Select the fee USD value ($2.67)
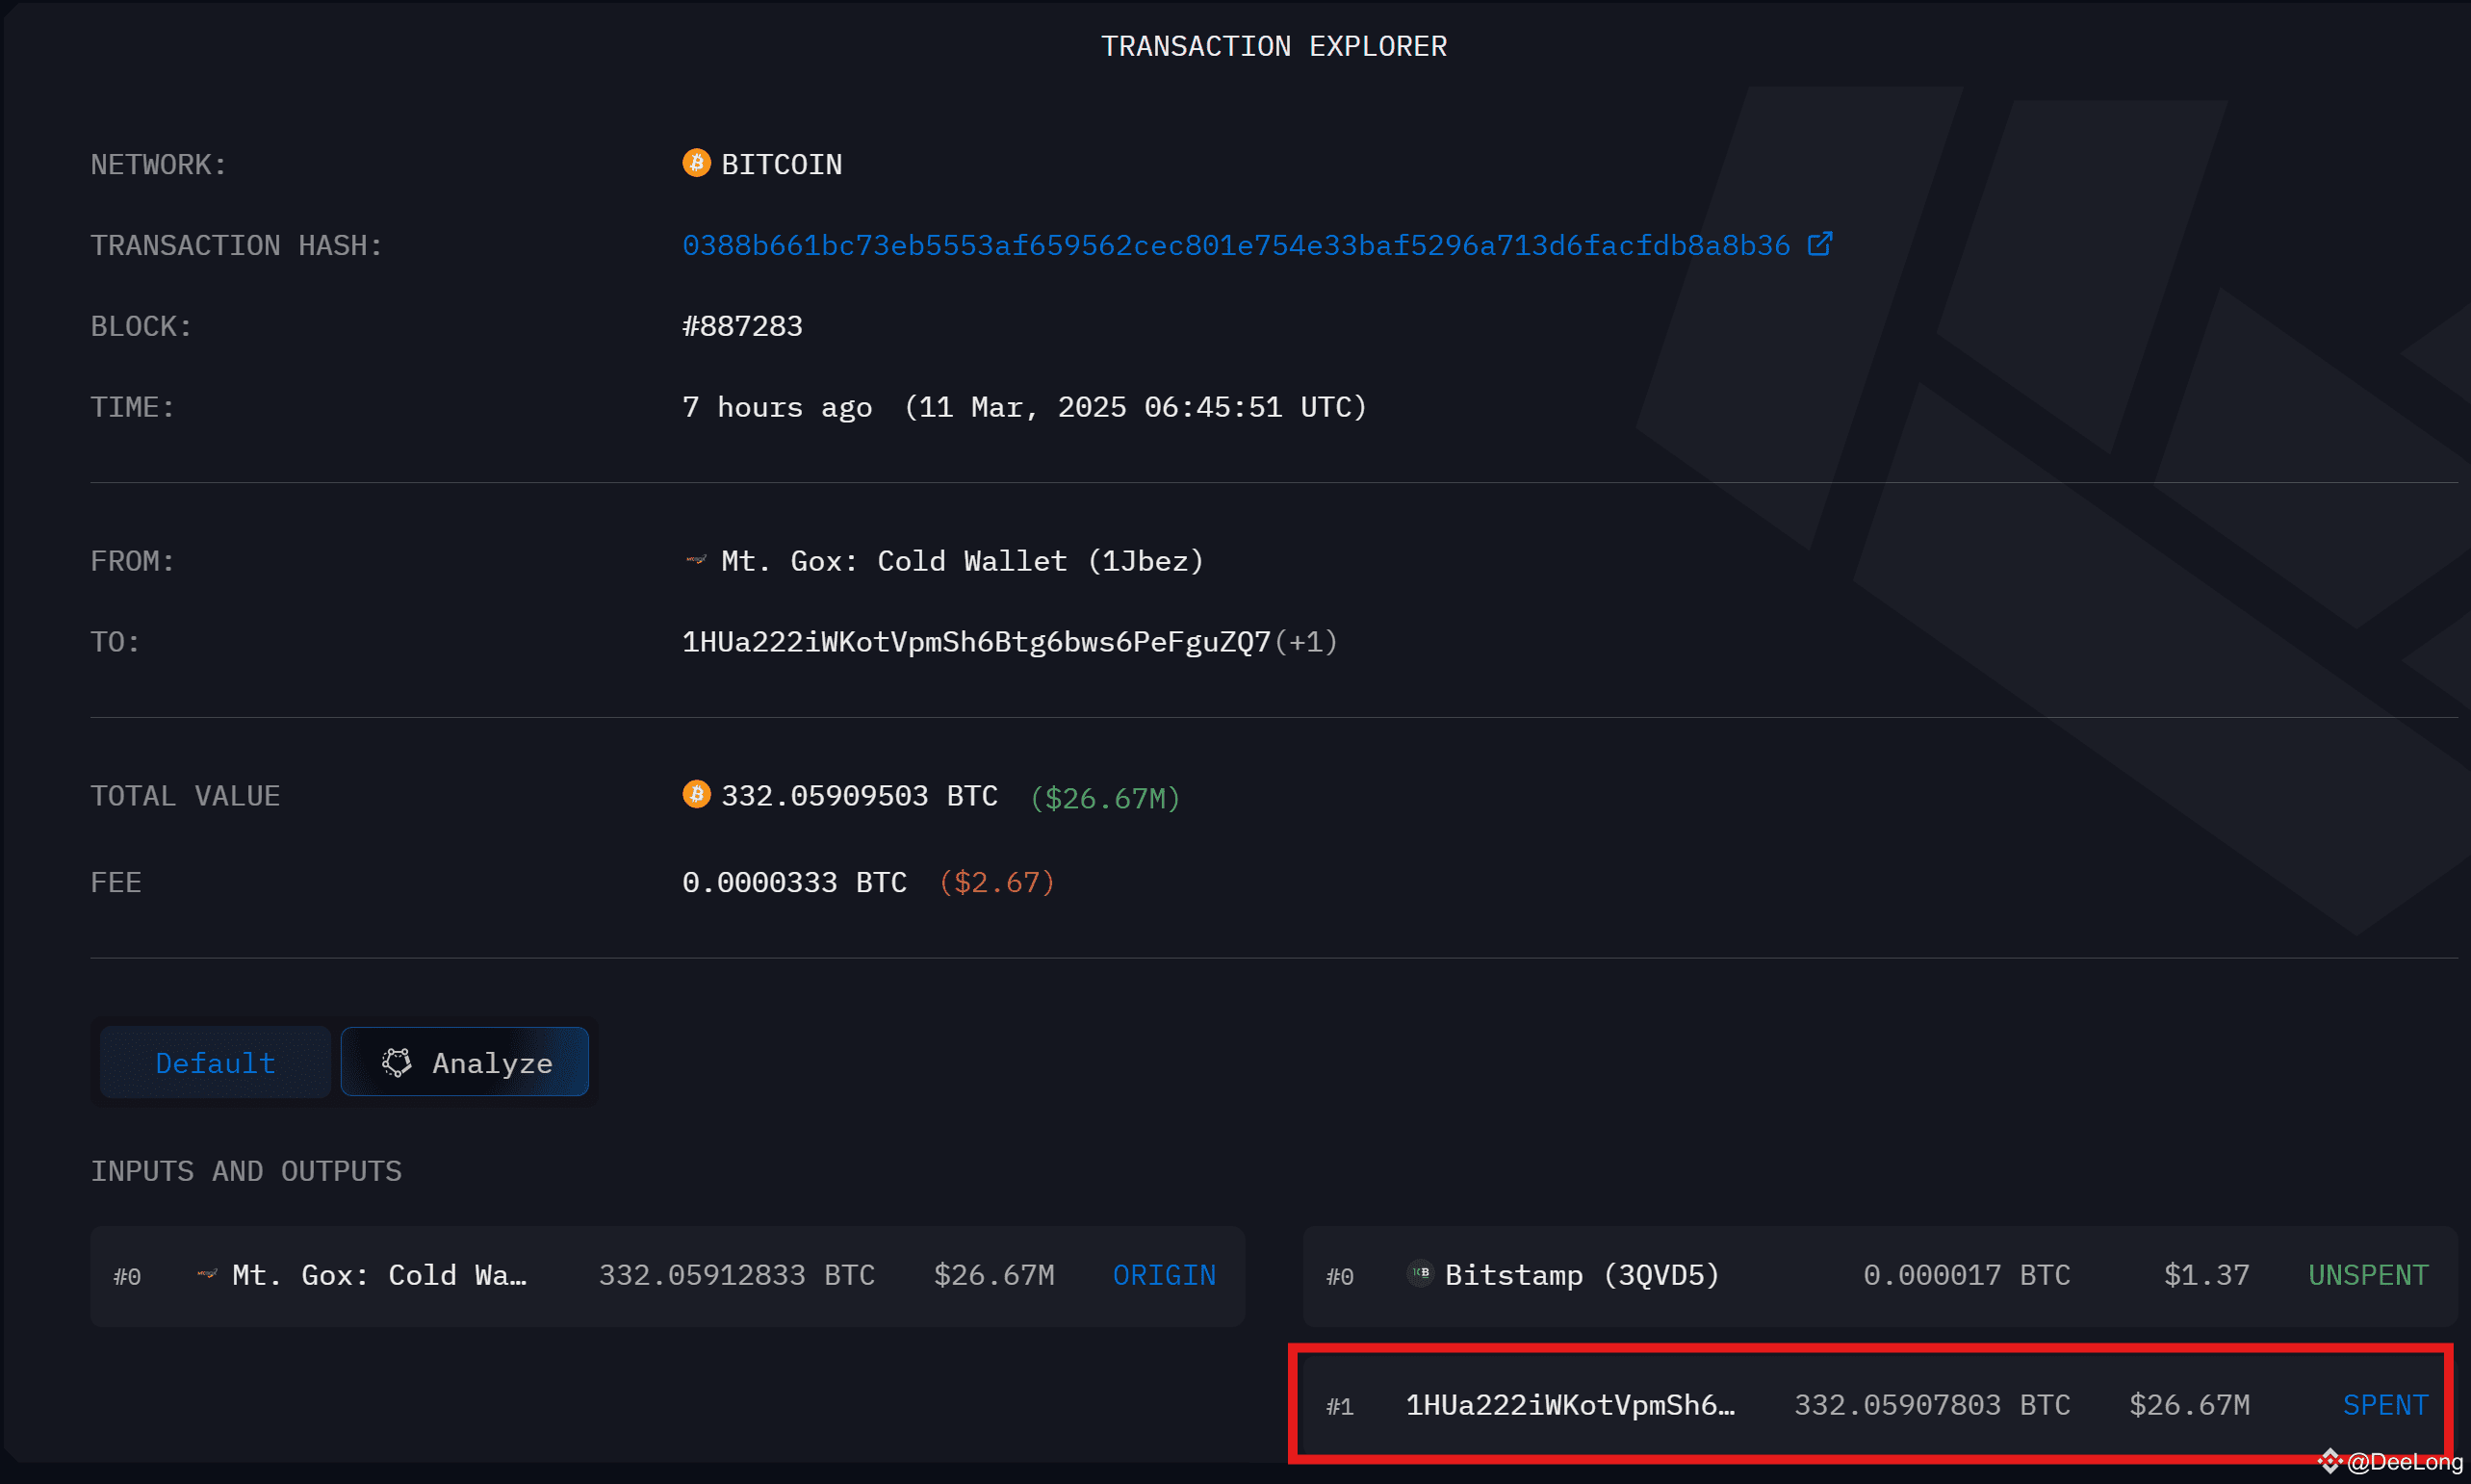2471x1484 pixels. 997,882
